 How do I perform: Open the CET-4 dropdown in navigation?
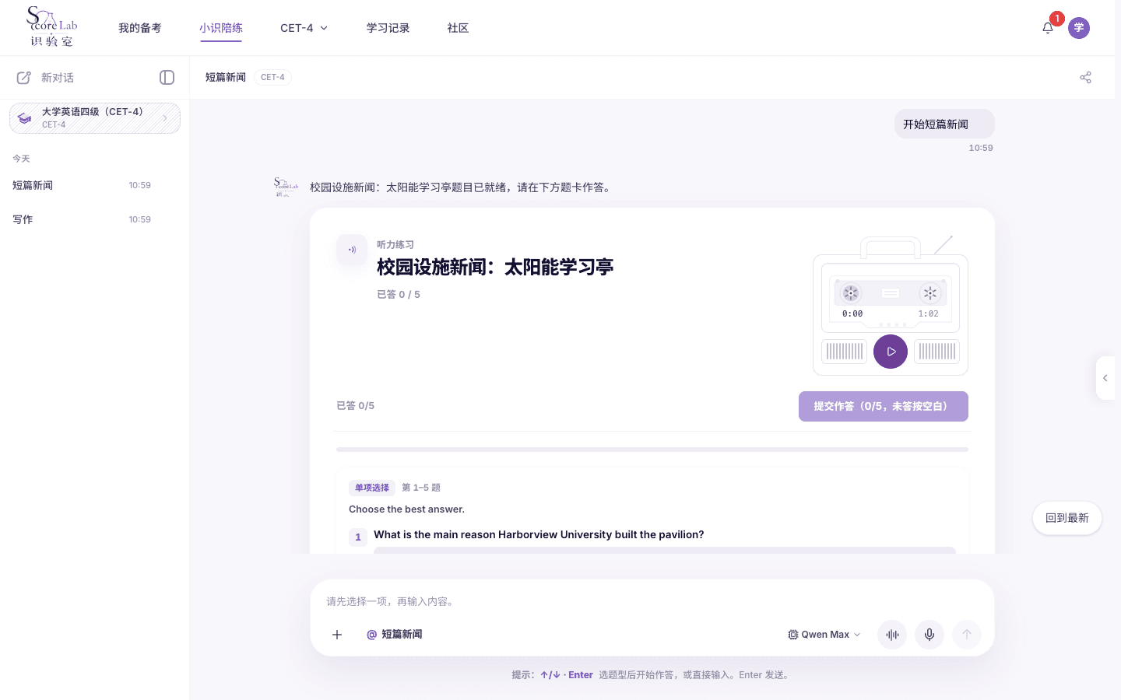pos(304,28)
